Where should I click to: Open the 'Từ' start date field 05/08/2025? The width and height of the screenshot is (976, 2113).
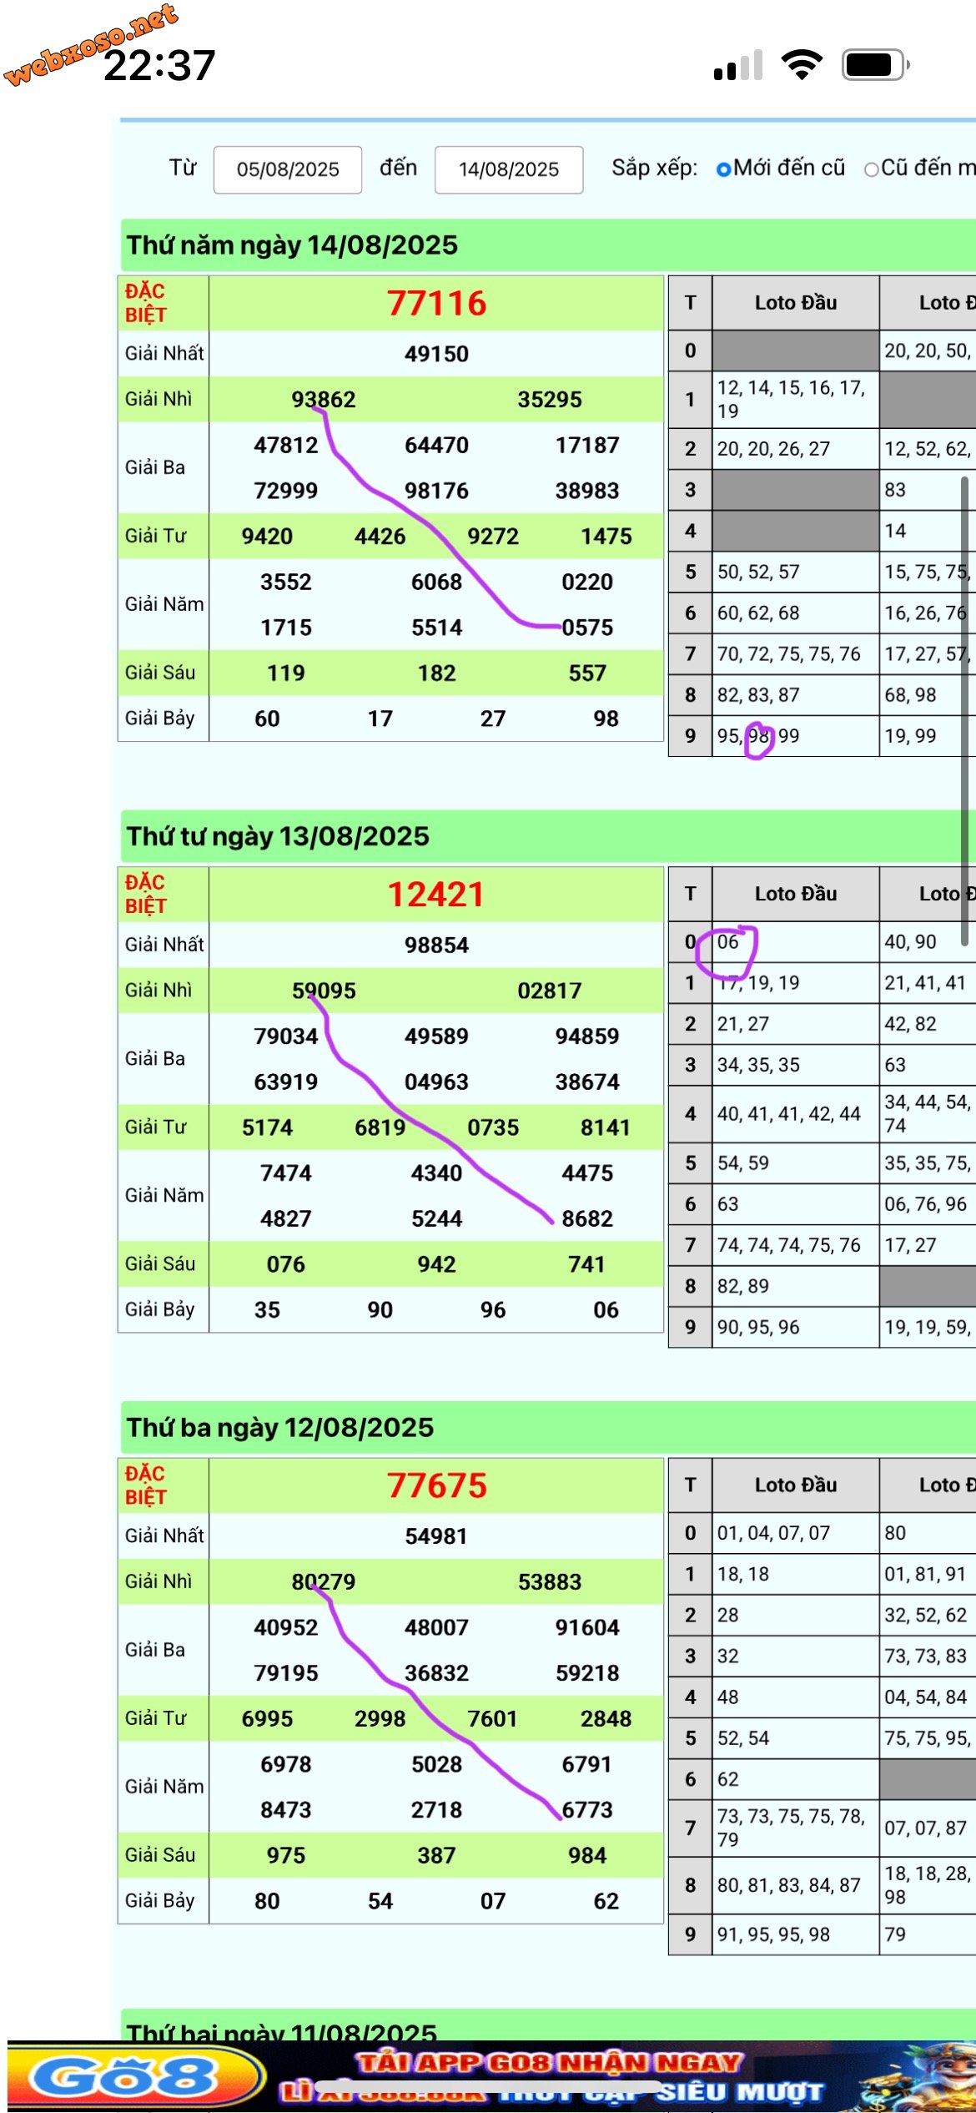coord(288,169)
